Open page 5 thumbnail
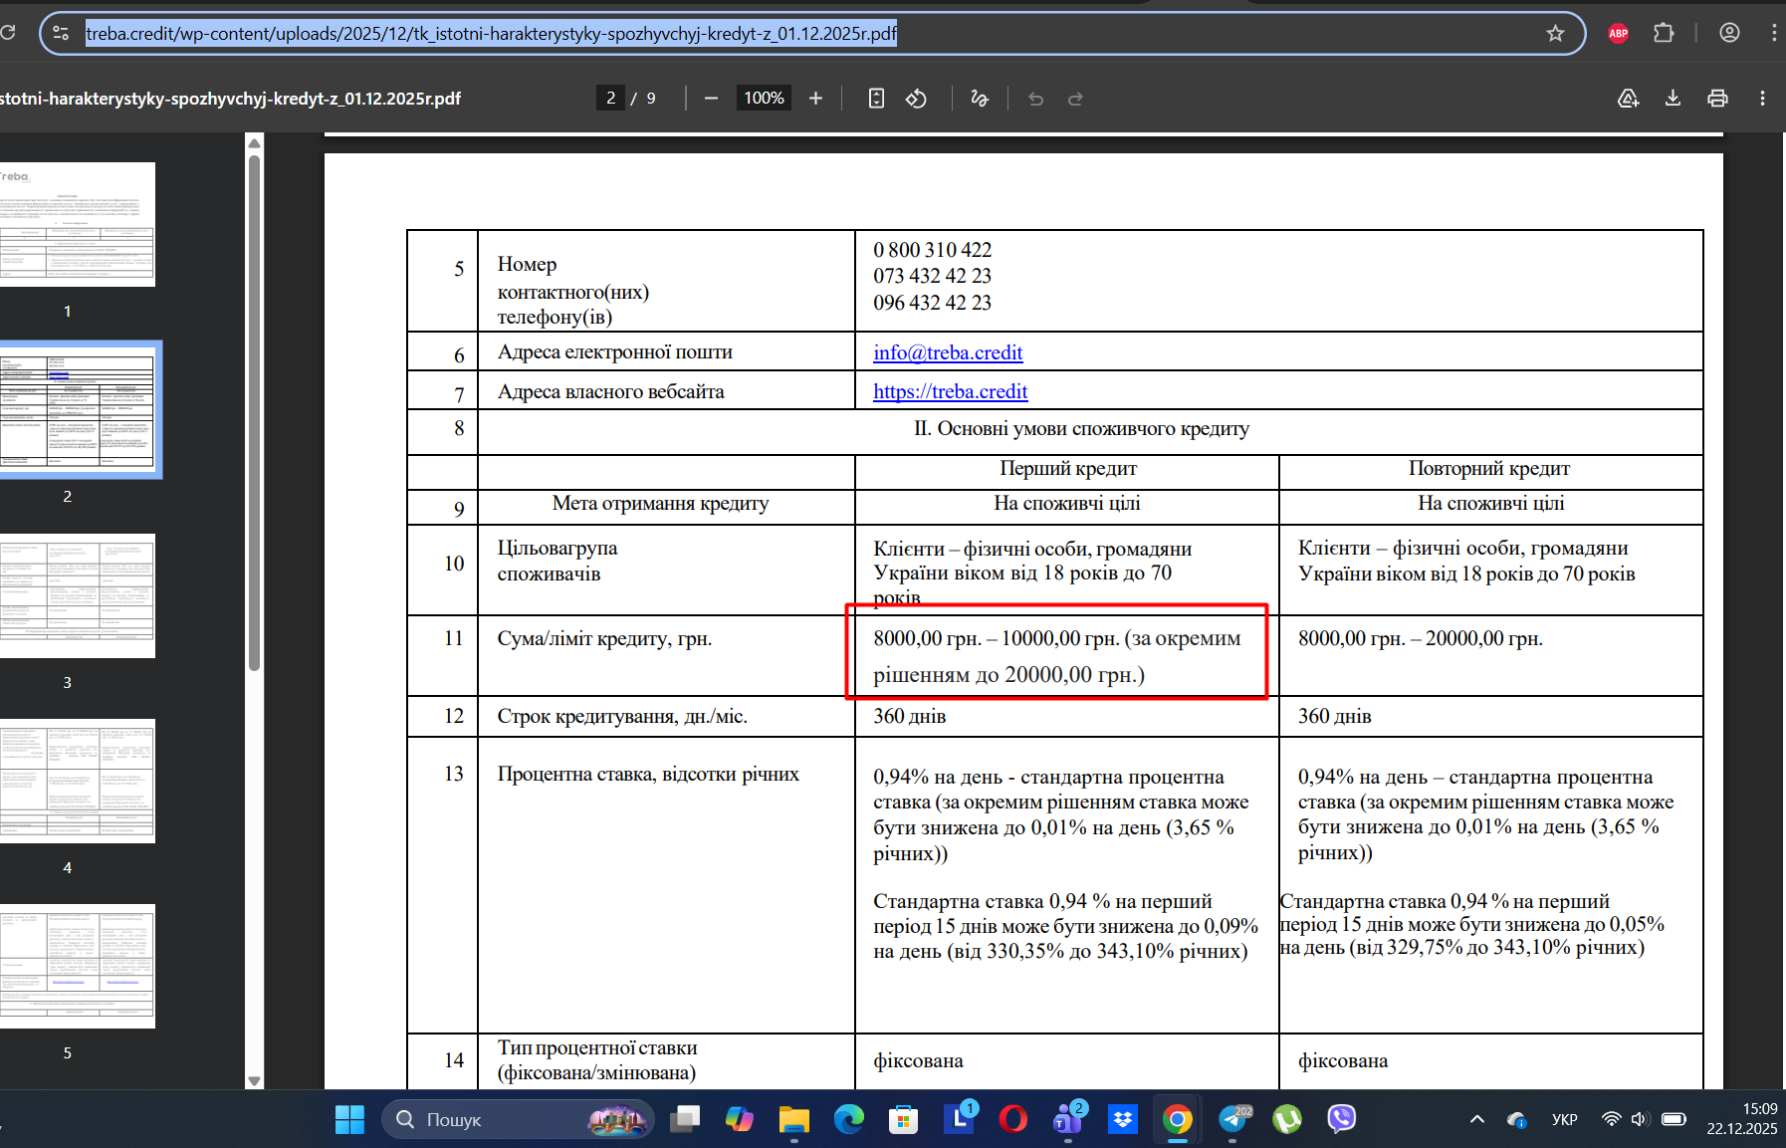The height and width of the screenshot is (1148, 1786). click(78, 966)
